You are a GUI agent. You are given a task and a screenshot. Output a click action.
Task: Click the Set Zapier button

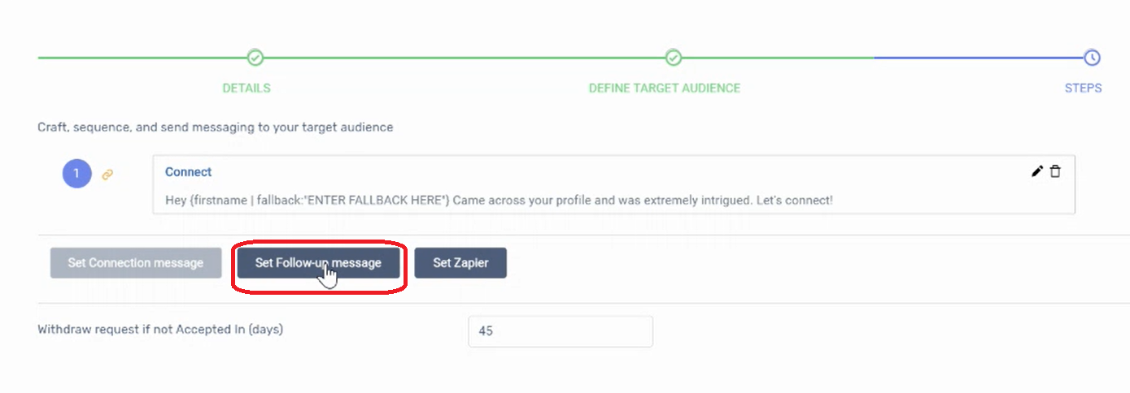pos(460,263)
